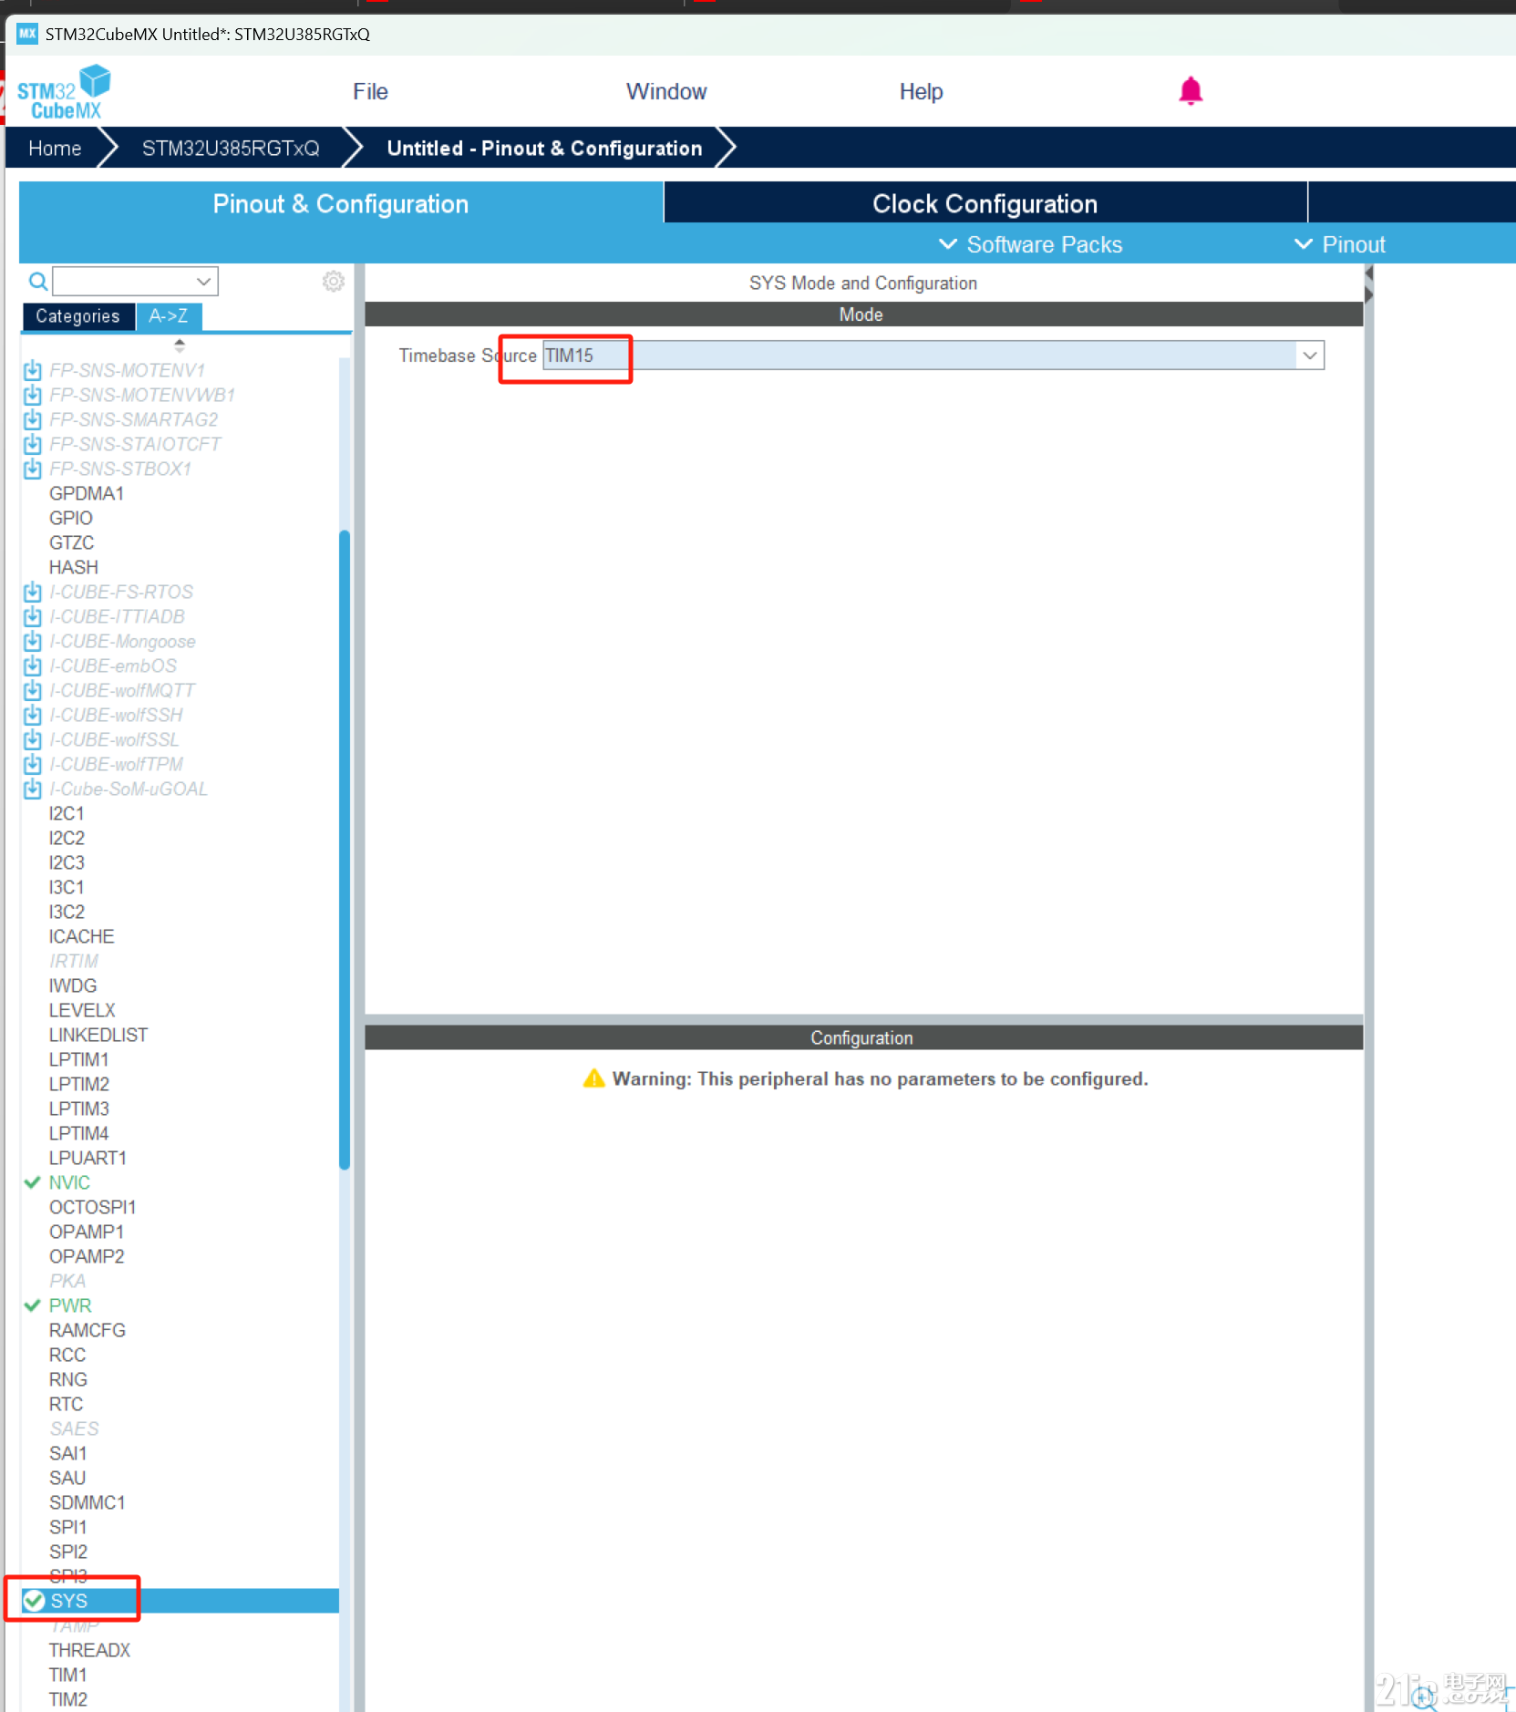
Task: Open the Timebase Source dropdown arrow
Action: tap(1310, 356)
